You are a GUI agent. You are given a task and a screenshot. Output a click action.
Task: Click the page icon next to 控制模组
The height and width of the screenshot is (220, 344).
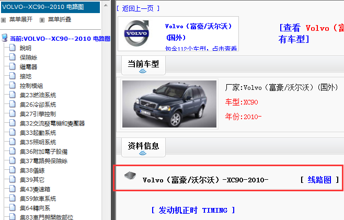pyautogui.click(x=13, y=85)
